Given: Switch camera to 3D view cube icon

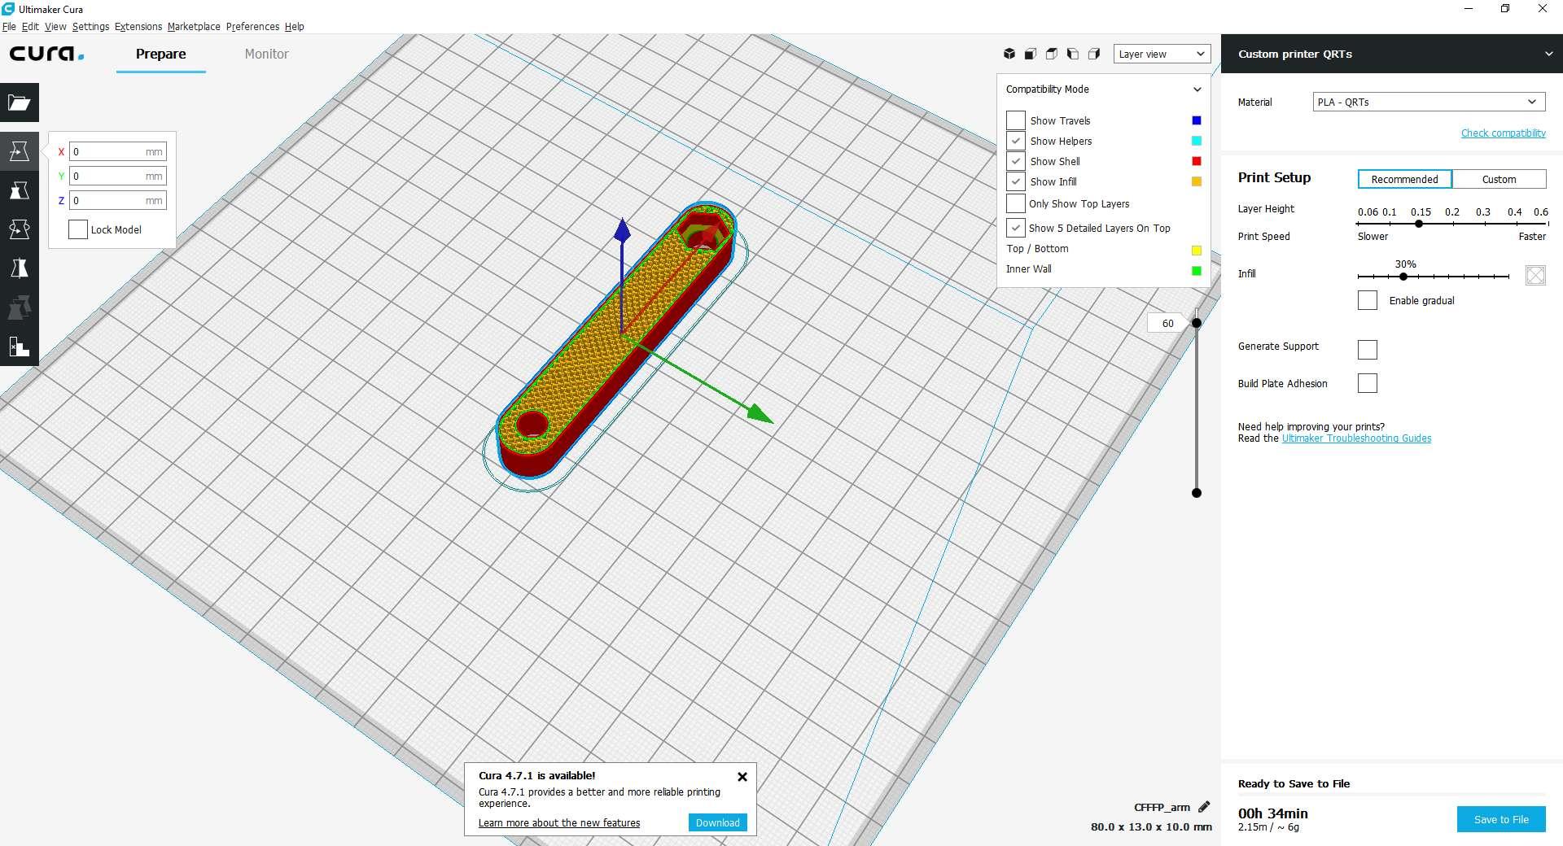Looking at the screenshot, I should [1009, 54].
